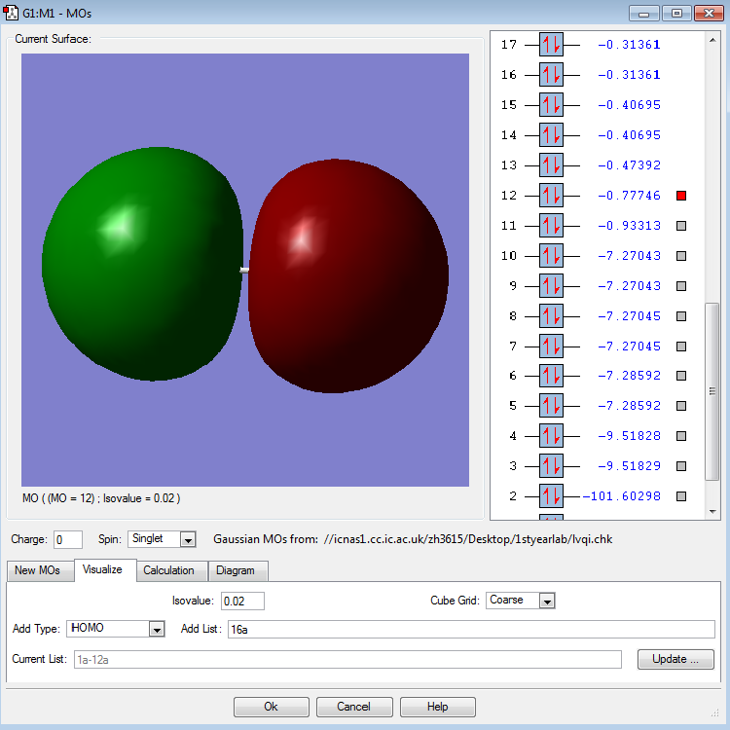The image size is (730, 730).
Task: Close the G1:M1 MOs window
Action: click(709, 13)
